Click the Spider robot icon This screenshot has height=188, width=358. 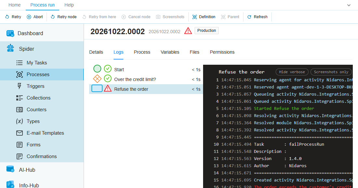tap(10, 48)
